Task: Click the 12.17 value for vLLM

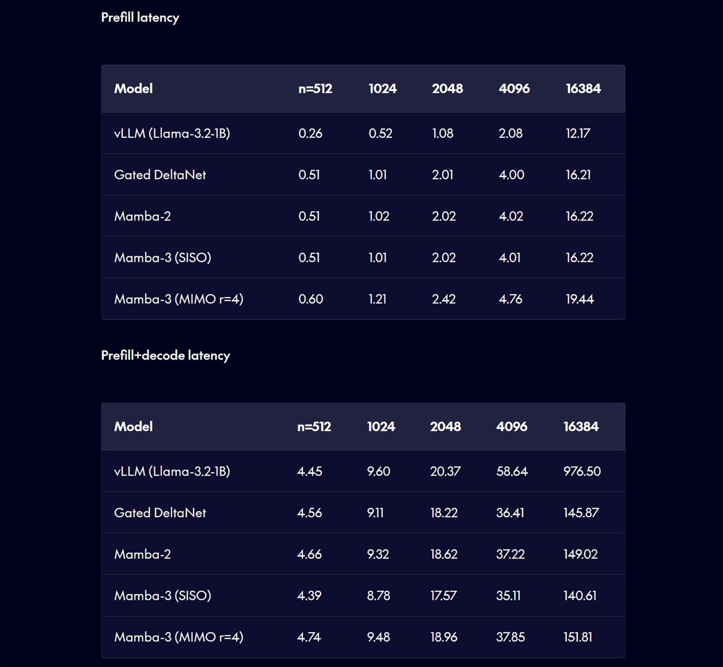Action: tap(578, 134)
